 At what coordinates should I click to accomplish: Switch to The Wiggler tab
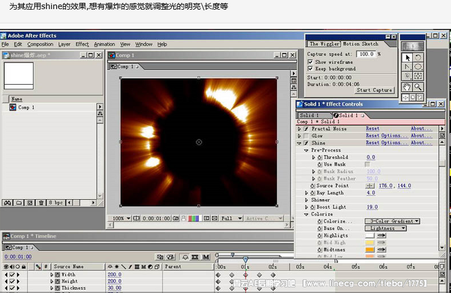coord(324,44)
